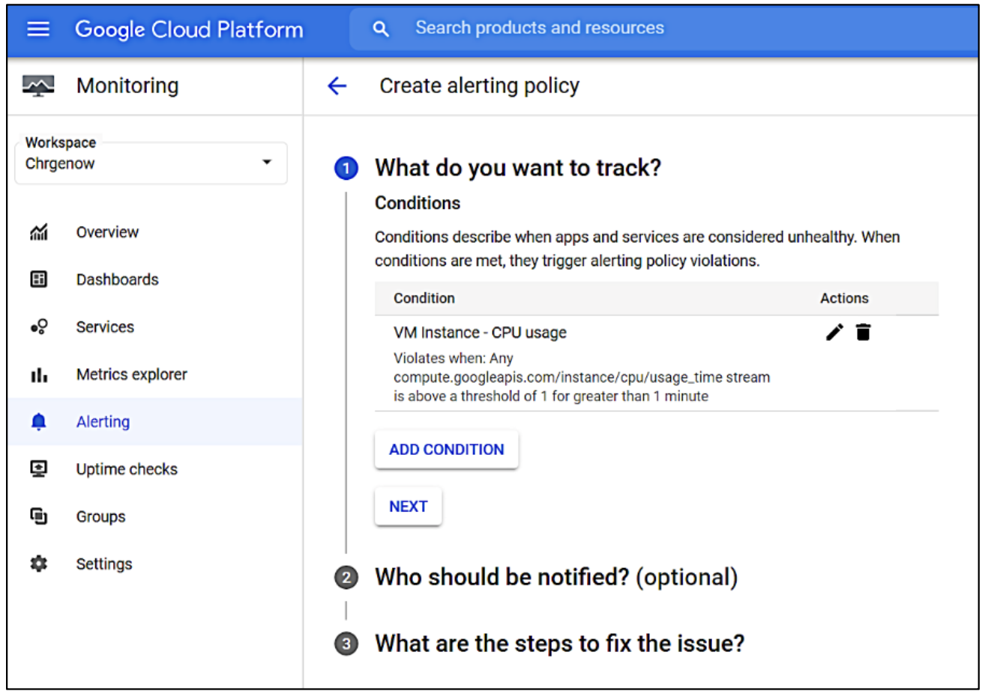Open the navigation hamburger menu
Viewport: 988px width, 697px height.
tap(37, 29)
